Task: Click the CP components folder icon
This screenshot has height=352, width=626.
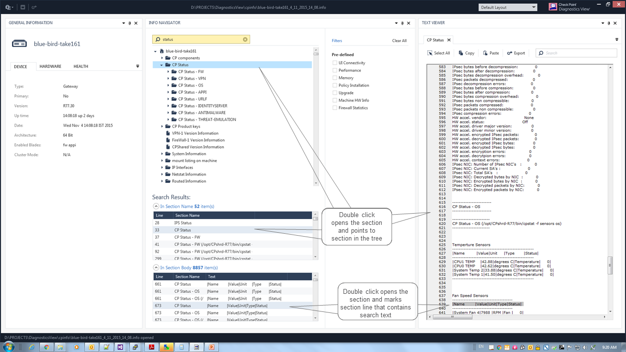Action: (x=168, y=58)
